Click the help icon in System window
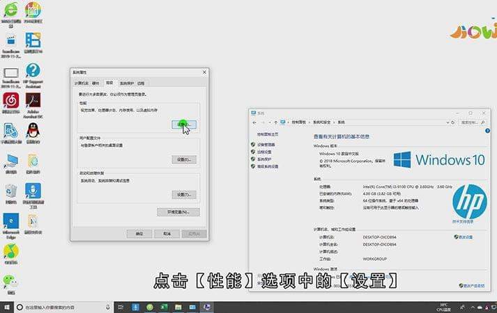This screenshot has height=313, width=497. point(487,131)
